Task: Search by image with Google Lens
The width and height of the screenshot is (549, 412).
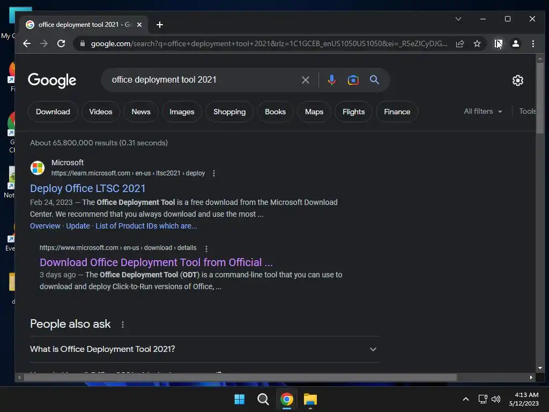Action: tap(353, 80)
